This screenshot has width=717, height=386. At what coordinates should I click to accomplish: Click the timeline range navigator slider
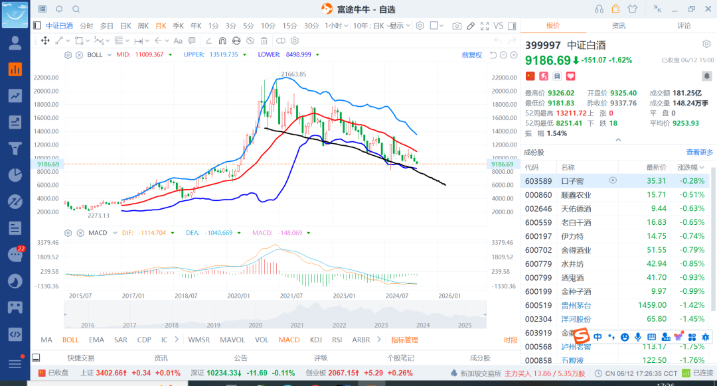pyautogui.click(x=275, y=314)
